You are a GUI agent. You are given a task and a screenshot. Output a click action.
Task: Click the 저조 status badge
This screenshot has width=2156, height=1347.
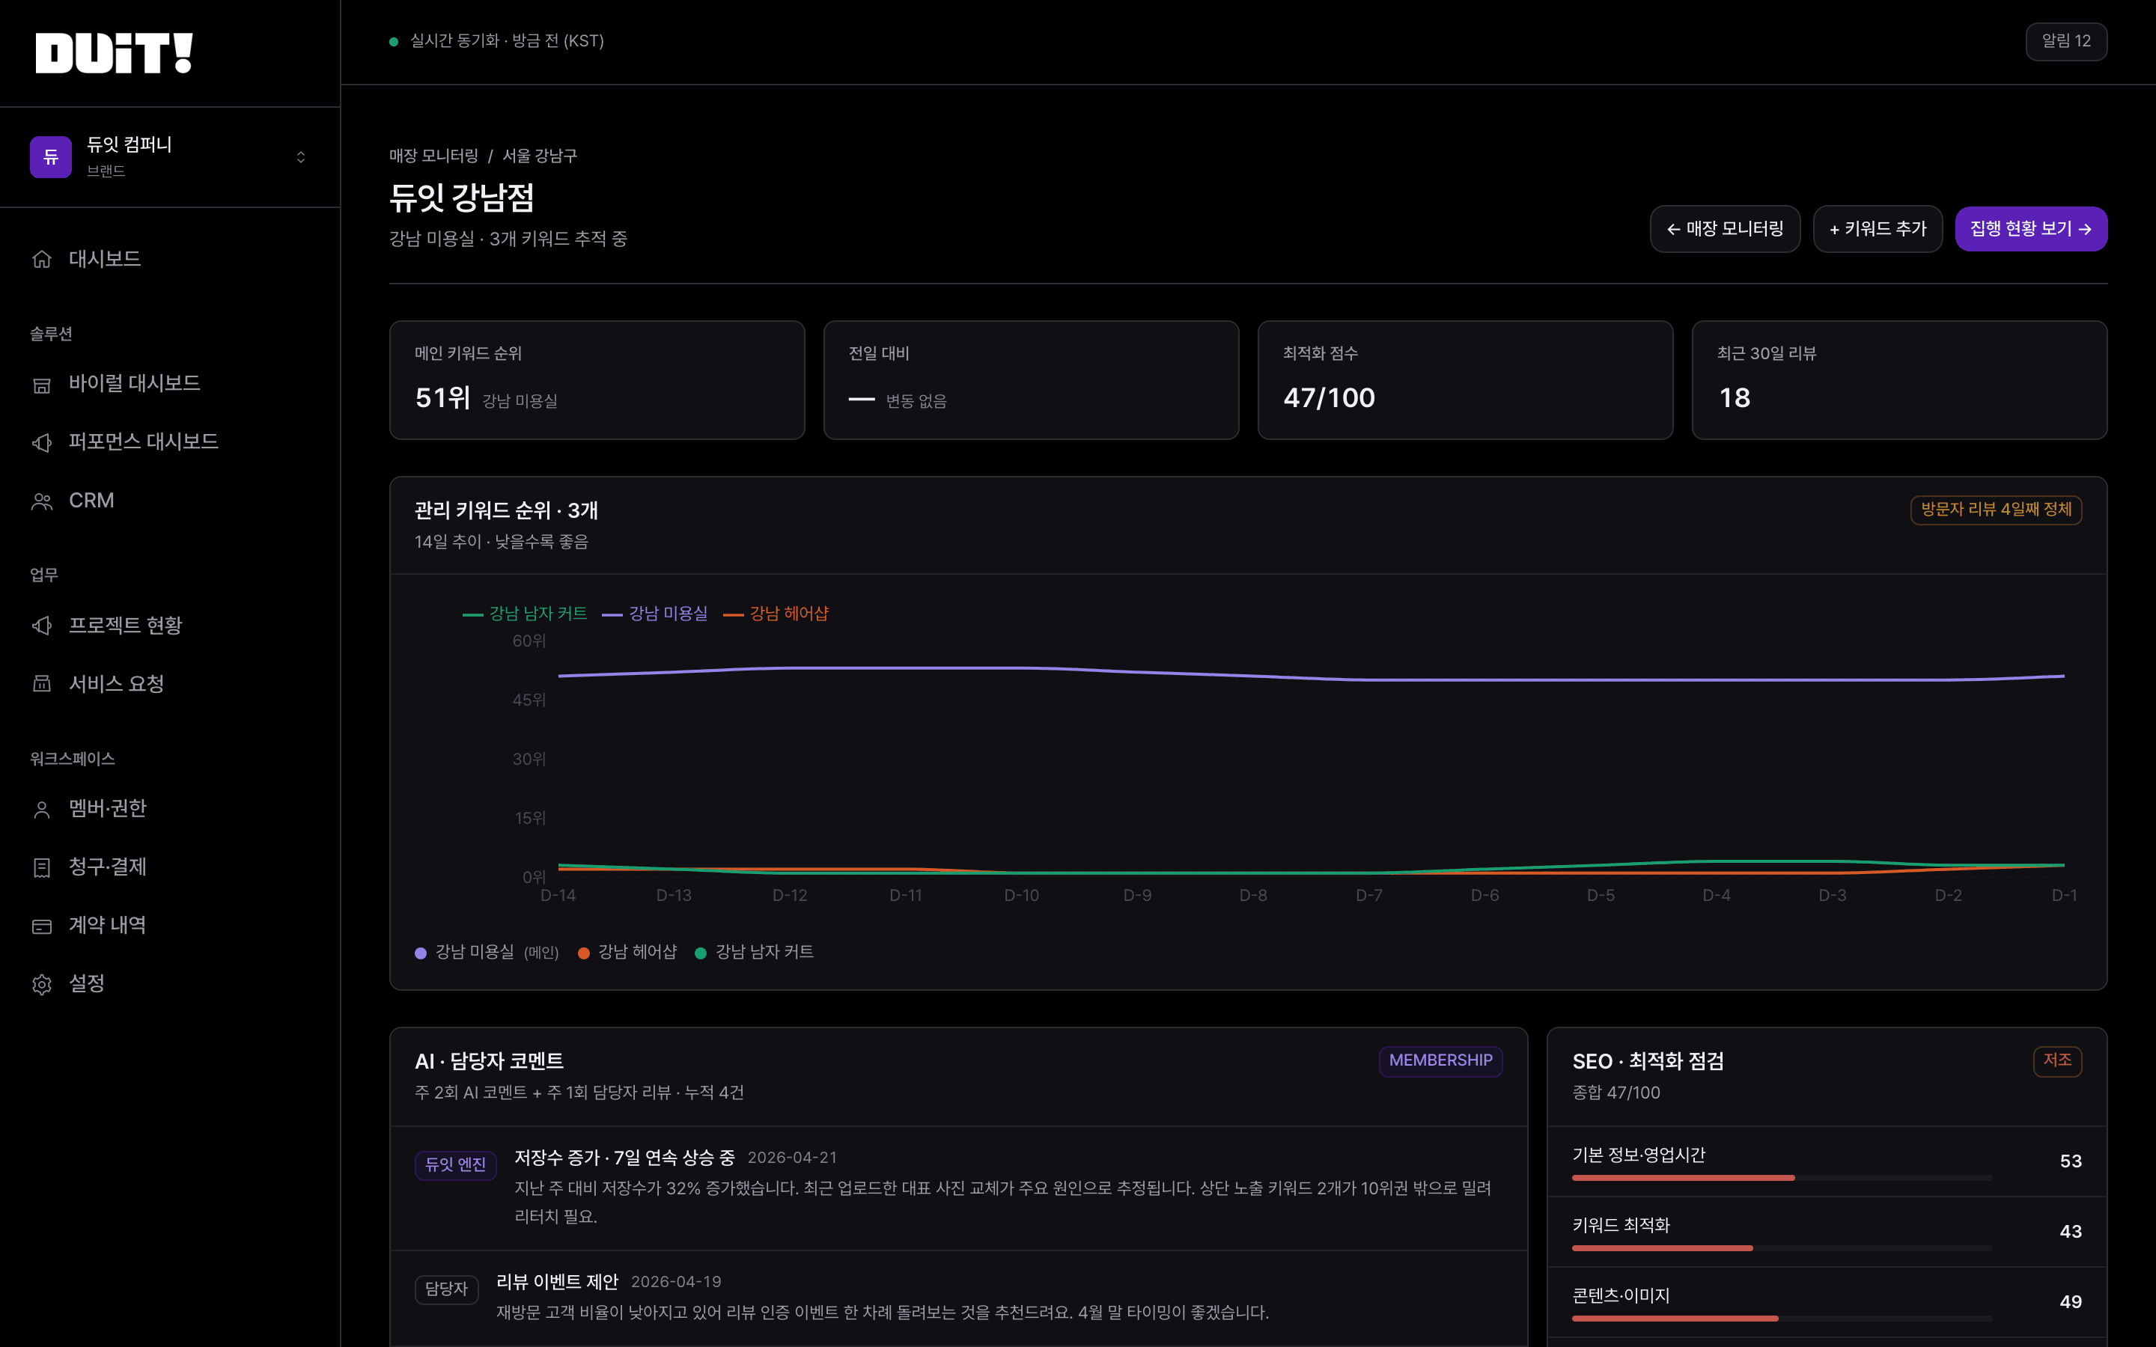[x=2057, y=1061]
